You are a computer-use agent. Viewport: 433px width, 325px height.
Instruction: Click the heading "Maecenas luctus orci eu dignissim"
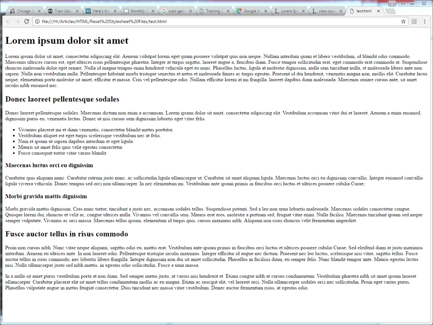[49, 165]
